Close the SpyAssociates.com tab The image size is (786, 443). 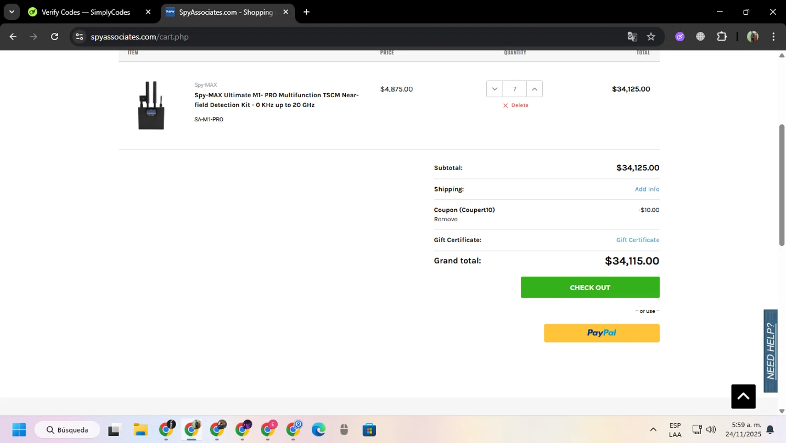coord(286,12)
